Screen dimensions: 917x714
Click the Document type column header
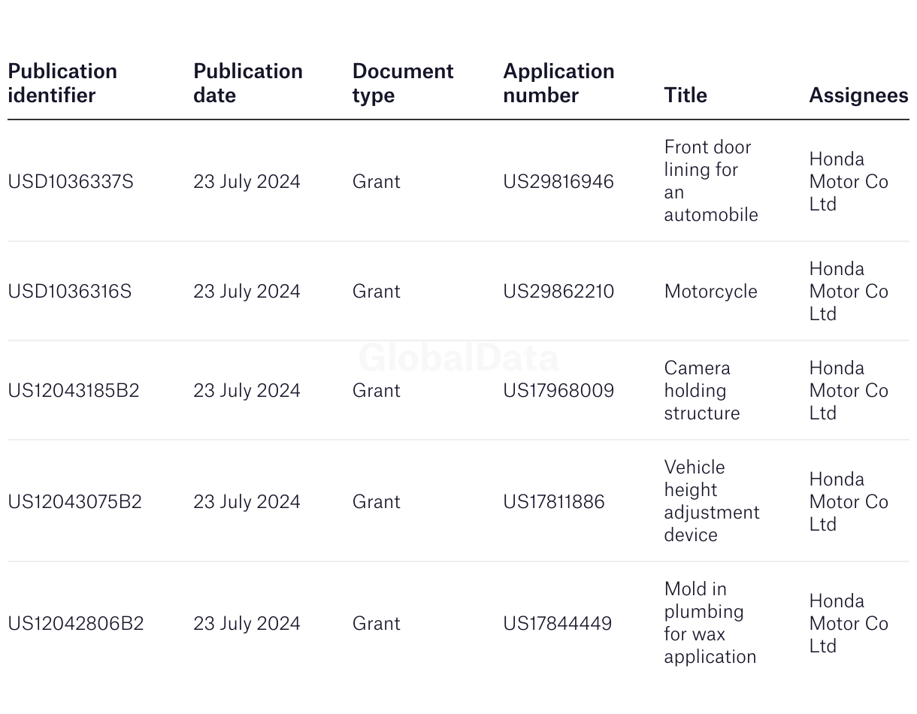pos(403,83)
